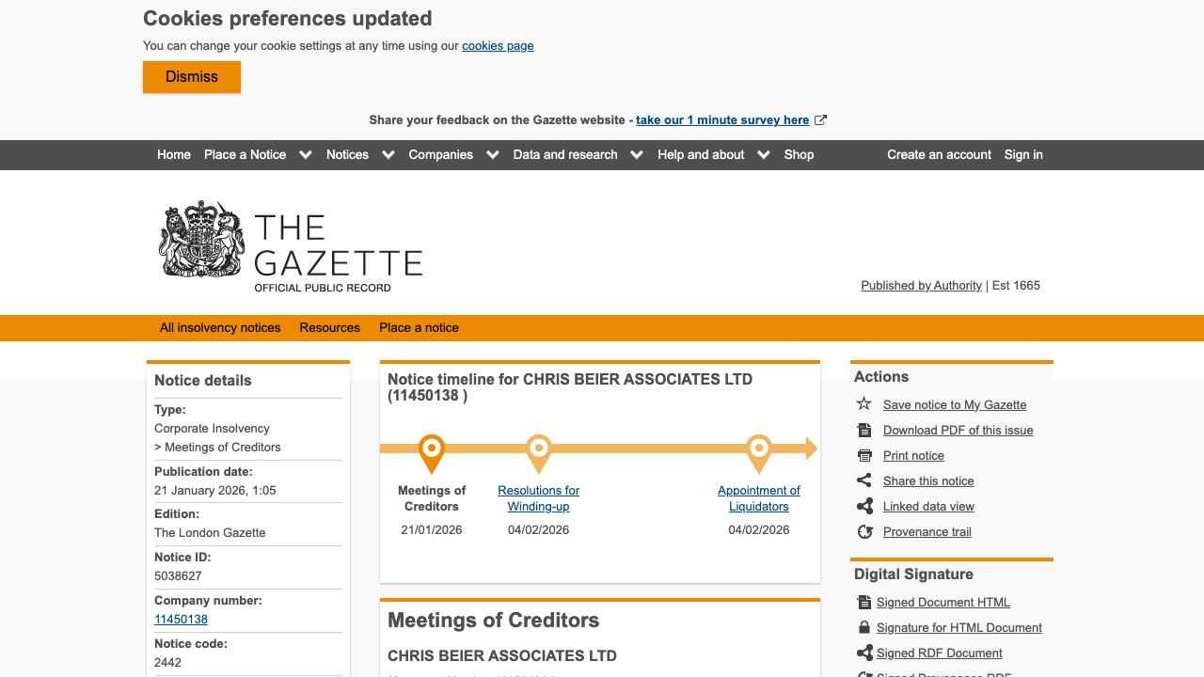The image size is (1204, 677).
Task: Expand the Notices menu chevron
Action: 388,155
